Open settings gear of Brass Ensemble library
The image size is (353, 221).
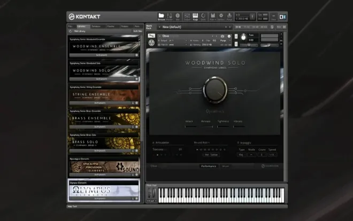tap(136, 127)
